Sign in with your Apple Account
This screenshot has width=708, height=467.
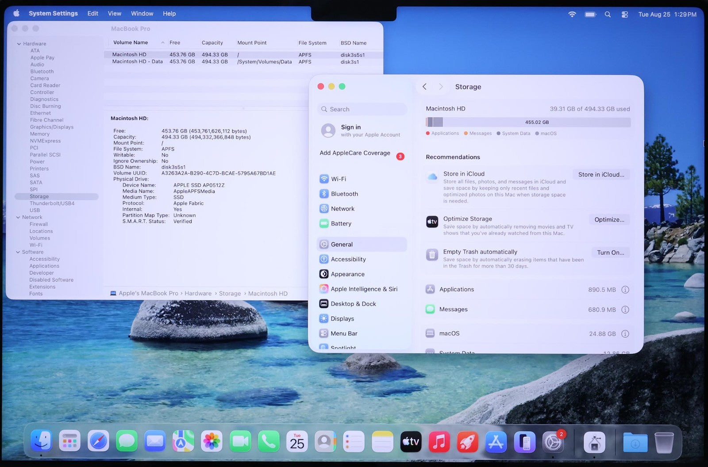coord(362,130)
